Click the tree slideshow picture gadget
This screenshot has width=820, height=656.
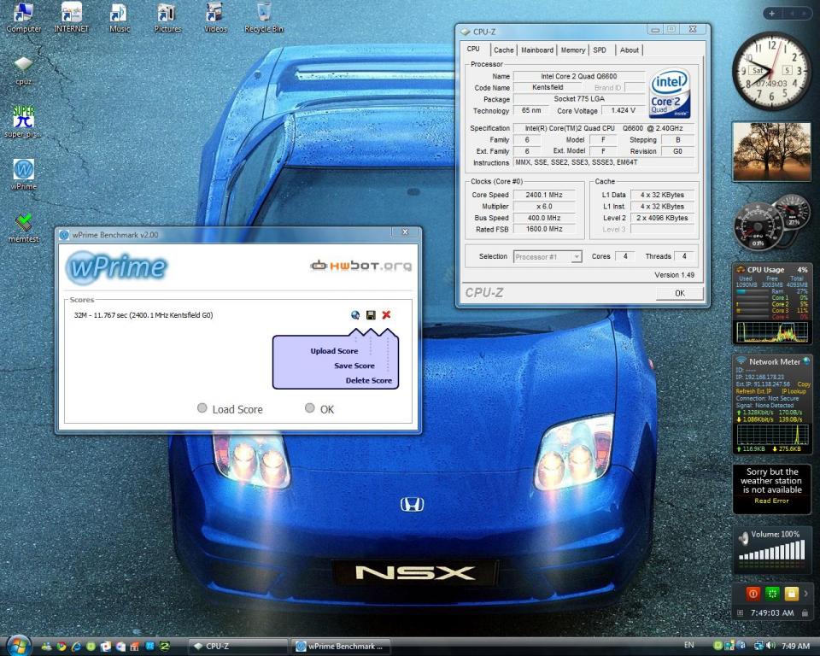click(x=772, y=152)
